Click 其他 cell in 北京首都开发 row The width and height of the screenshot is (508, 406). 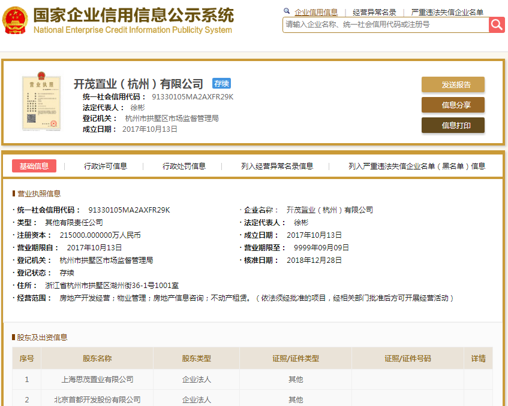pyautogui.click(x=296, y=399)
